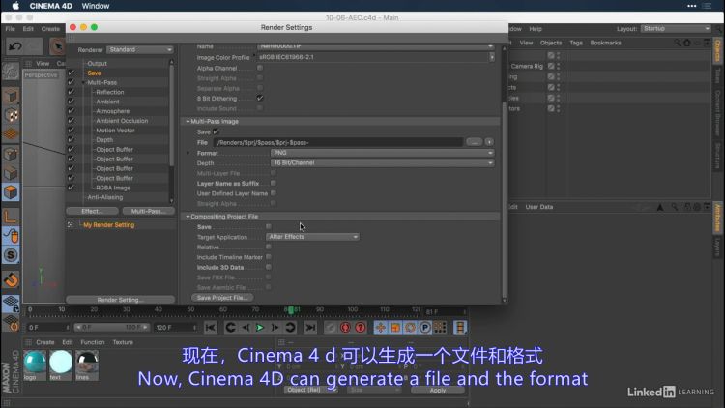This screenshot has height=408, width=725.
Task: Select the texture mode checkerboard icon
Action: pyautogui.click(x=11, y=115)
